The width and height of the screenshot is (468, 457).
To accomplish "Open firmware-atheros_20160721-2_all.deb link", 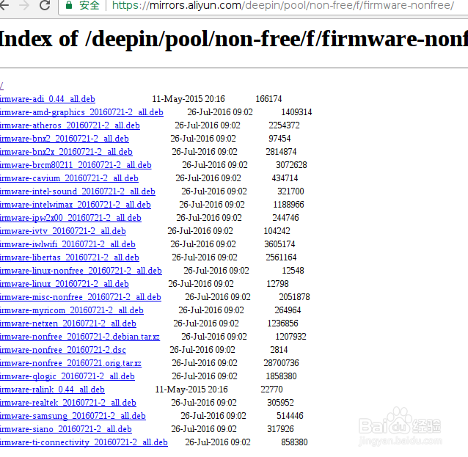I will (x=70, y=125).
